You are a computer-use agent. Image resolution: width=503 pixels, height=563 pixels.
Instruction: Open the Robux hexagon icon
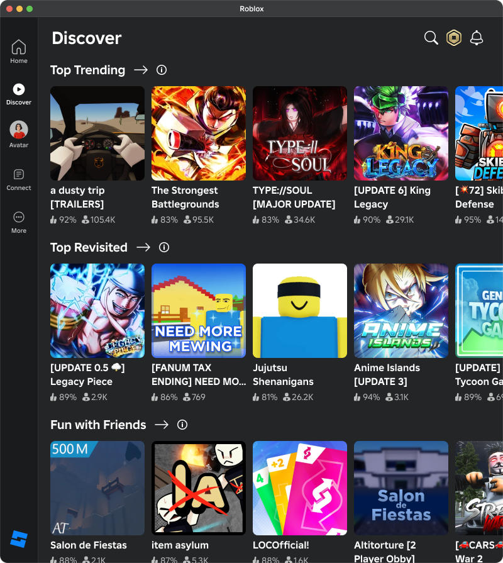pos(454,38)
